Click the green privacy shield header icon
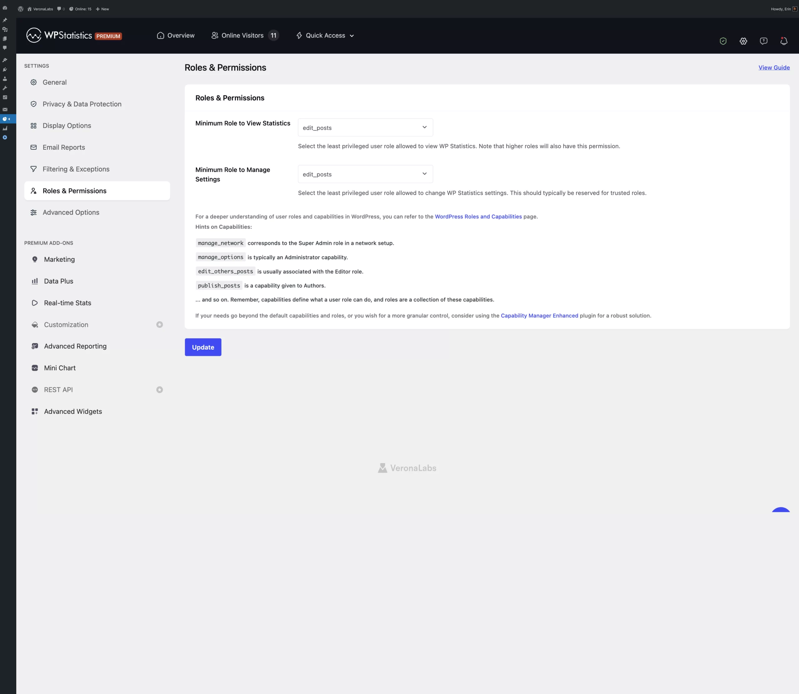The image size is (799, 694). [723, 41]
